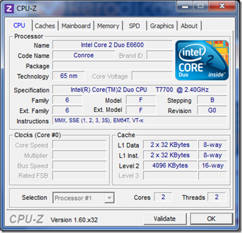Expand the Processor #1 selection dropdown
242x233 pixels.
[109, 198]
